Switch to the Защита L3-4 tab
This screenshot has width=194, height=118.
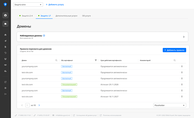pos(26,16)
